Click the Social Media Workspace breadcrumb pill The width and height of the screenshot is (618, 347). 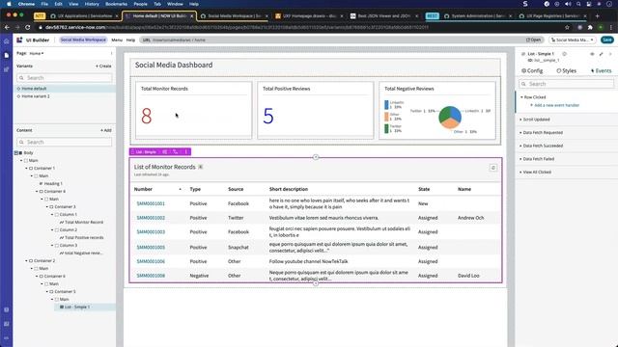[x=83, y=40]
